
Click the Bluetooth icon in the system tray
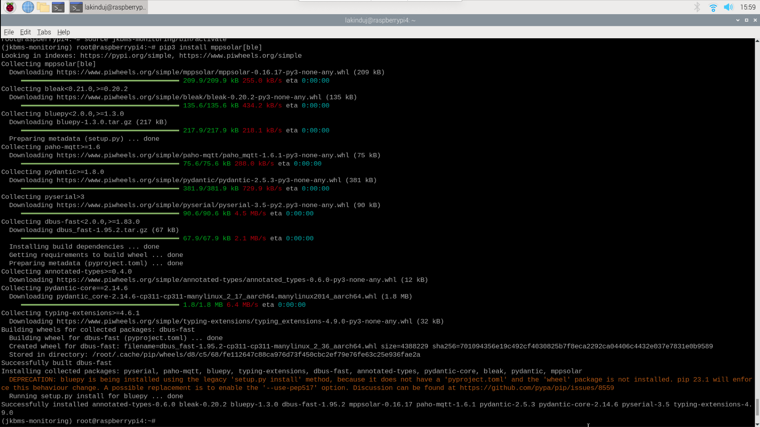click(x=696, y=7)
